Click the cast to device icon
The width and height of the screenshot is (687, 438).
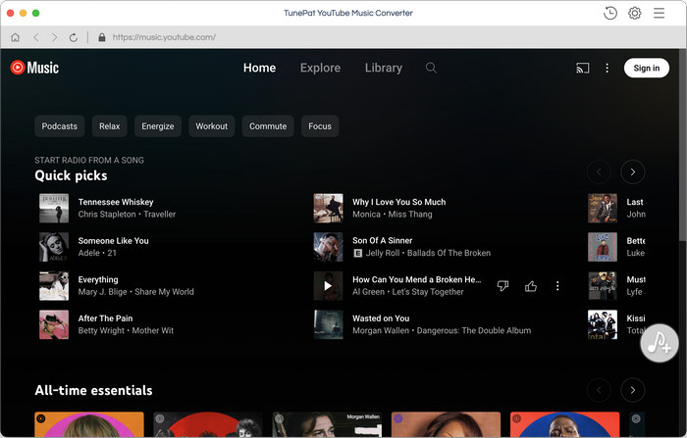tap(582, 68)
